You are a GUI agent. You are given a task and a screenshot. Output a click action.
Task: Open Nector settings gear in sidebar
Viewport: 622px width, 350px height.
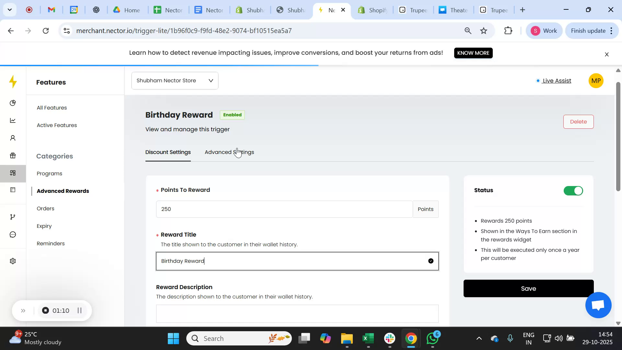coord(13,261)
